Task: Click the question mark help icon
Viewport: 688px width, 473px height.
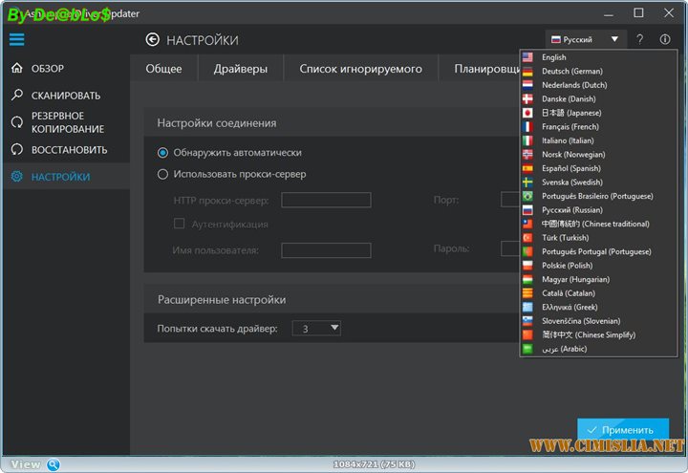Action: [x=640, y=40]
